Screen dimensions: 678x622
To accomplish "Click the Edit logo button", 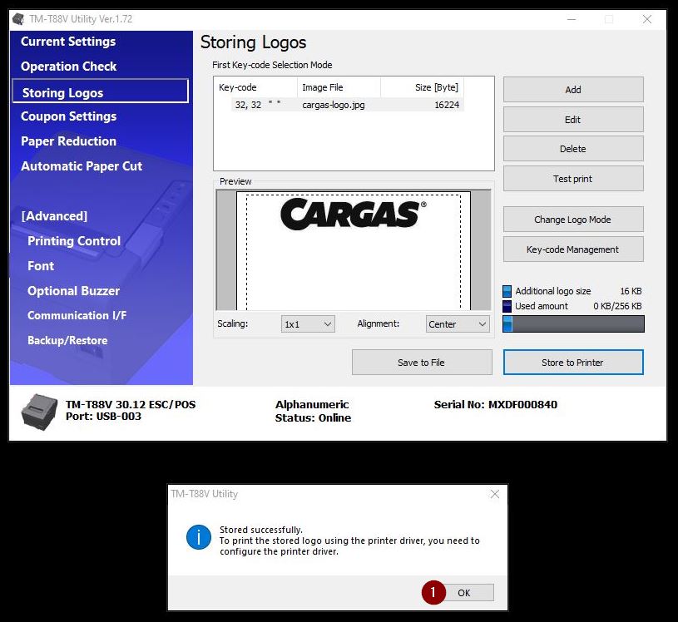I will [573, 119].
